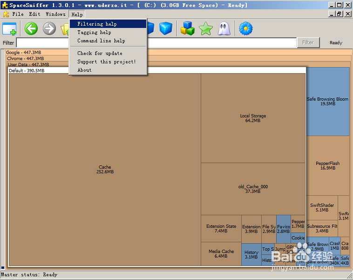Select the History 3.1MB block

click(x=251, y=254)
